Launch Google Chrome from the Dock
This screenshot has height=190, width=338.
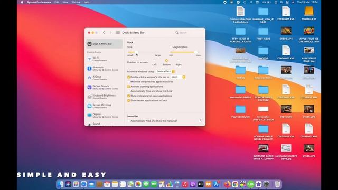click(235, 184)
